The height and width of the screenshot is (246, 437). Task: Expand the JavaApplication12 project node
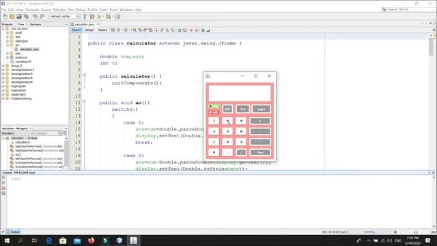tap(3, 70)
